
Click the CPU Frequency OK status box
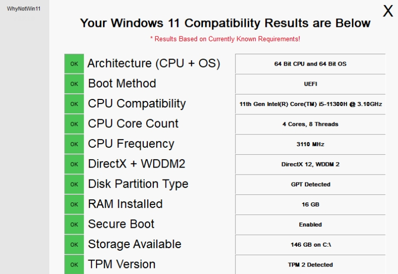click(74, 144)
